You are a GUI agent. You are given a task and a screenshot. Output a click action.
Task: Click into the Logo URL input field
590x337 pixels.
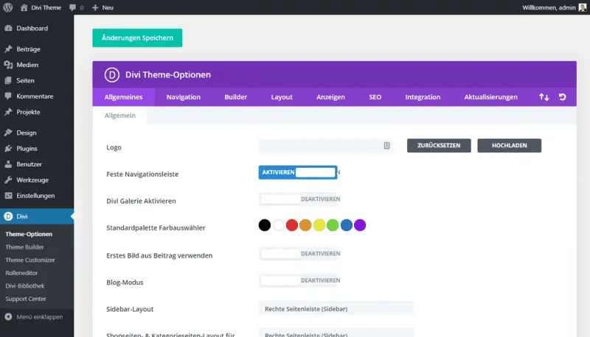point(325,146)
